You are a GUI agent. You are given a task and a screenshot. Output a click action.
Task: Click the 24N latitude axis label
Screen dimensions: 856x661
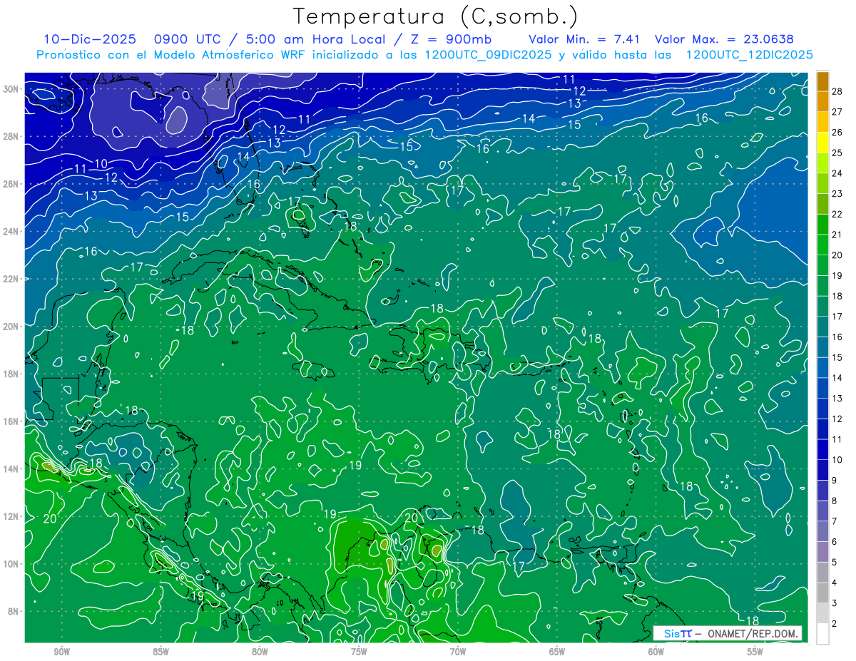tap(11, 231)
